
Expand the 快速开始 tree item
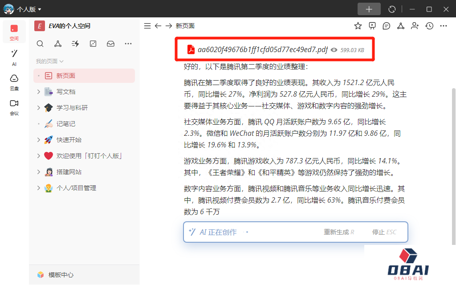pyautogui.click(x=39, y=140)
